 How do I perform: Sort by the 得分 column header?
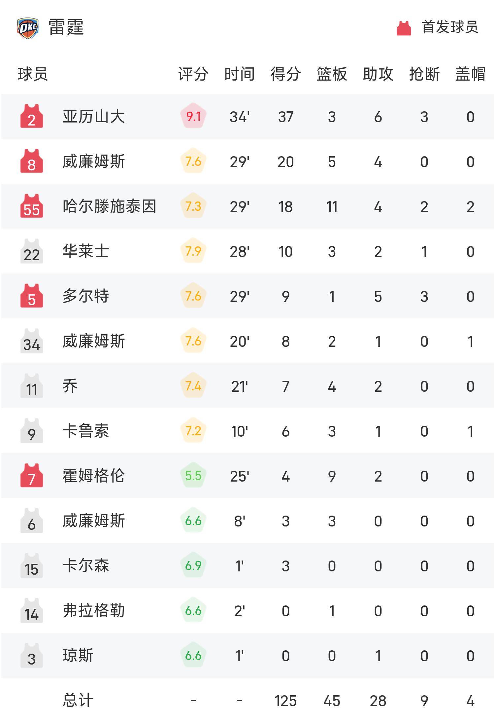(x=285, y=74)
